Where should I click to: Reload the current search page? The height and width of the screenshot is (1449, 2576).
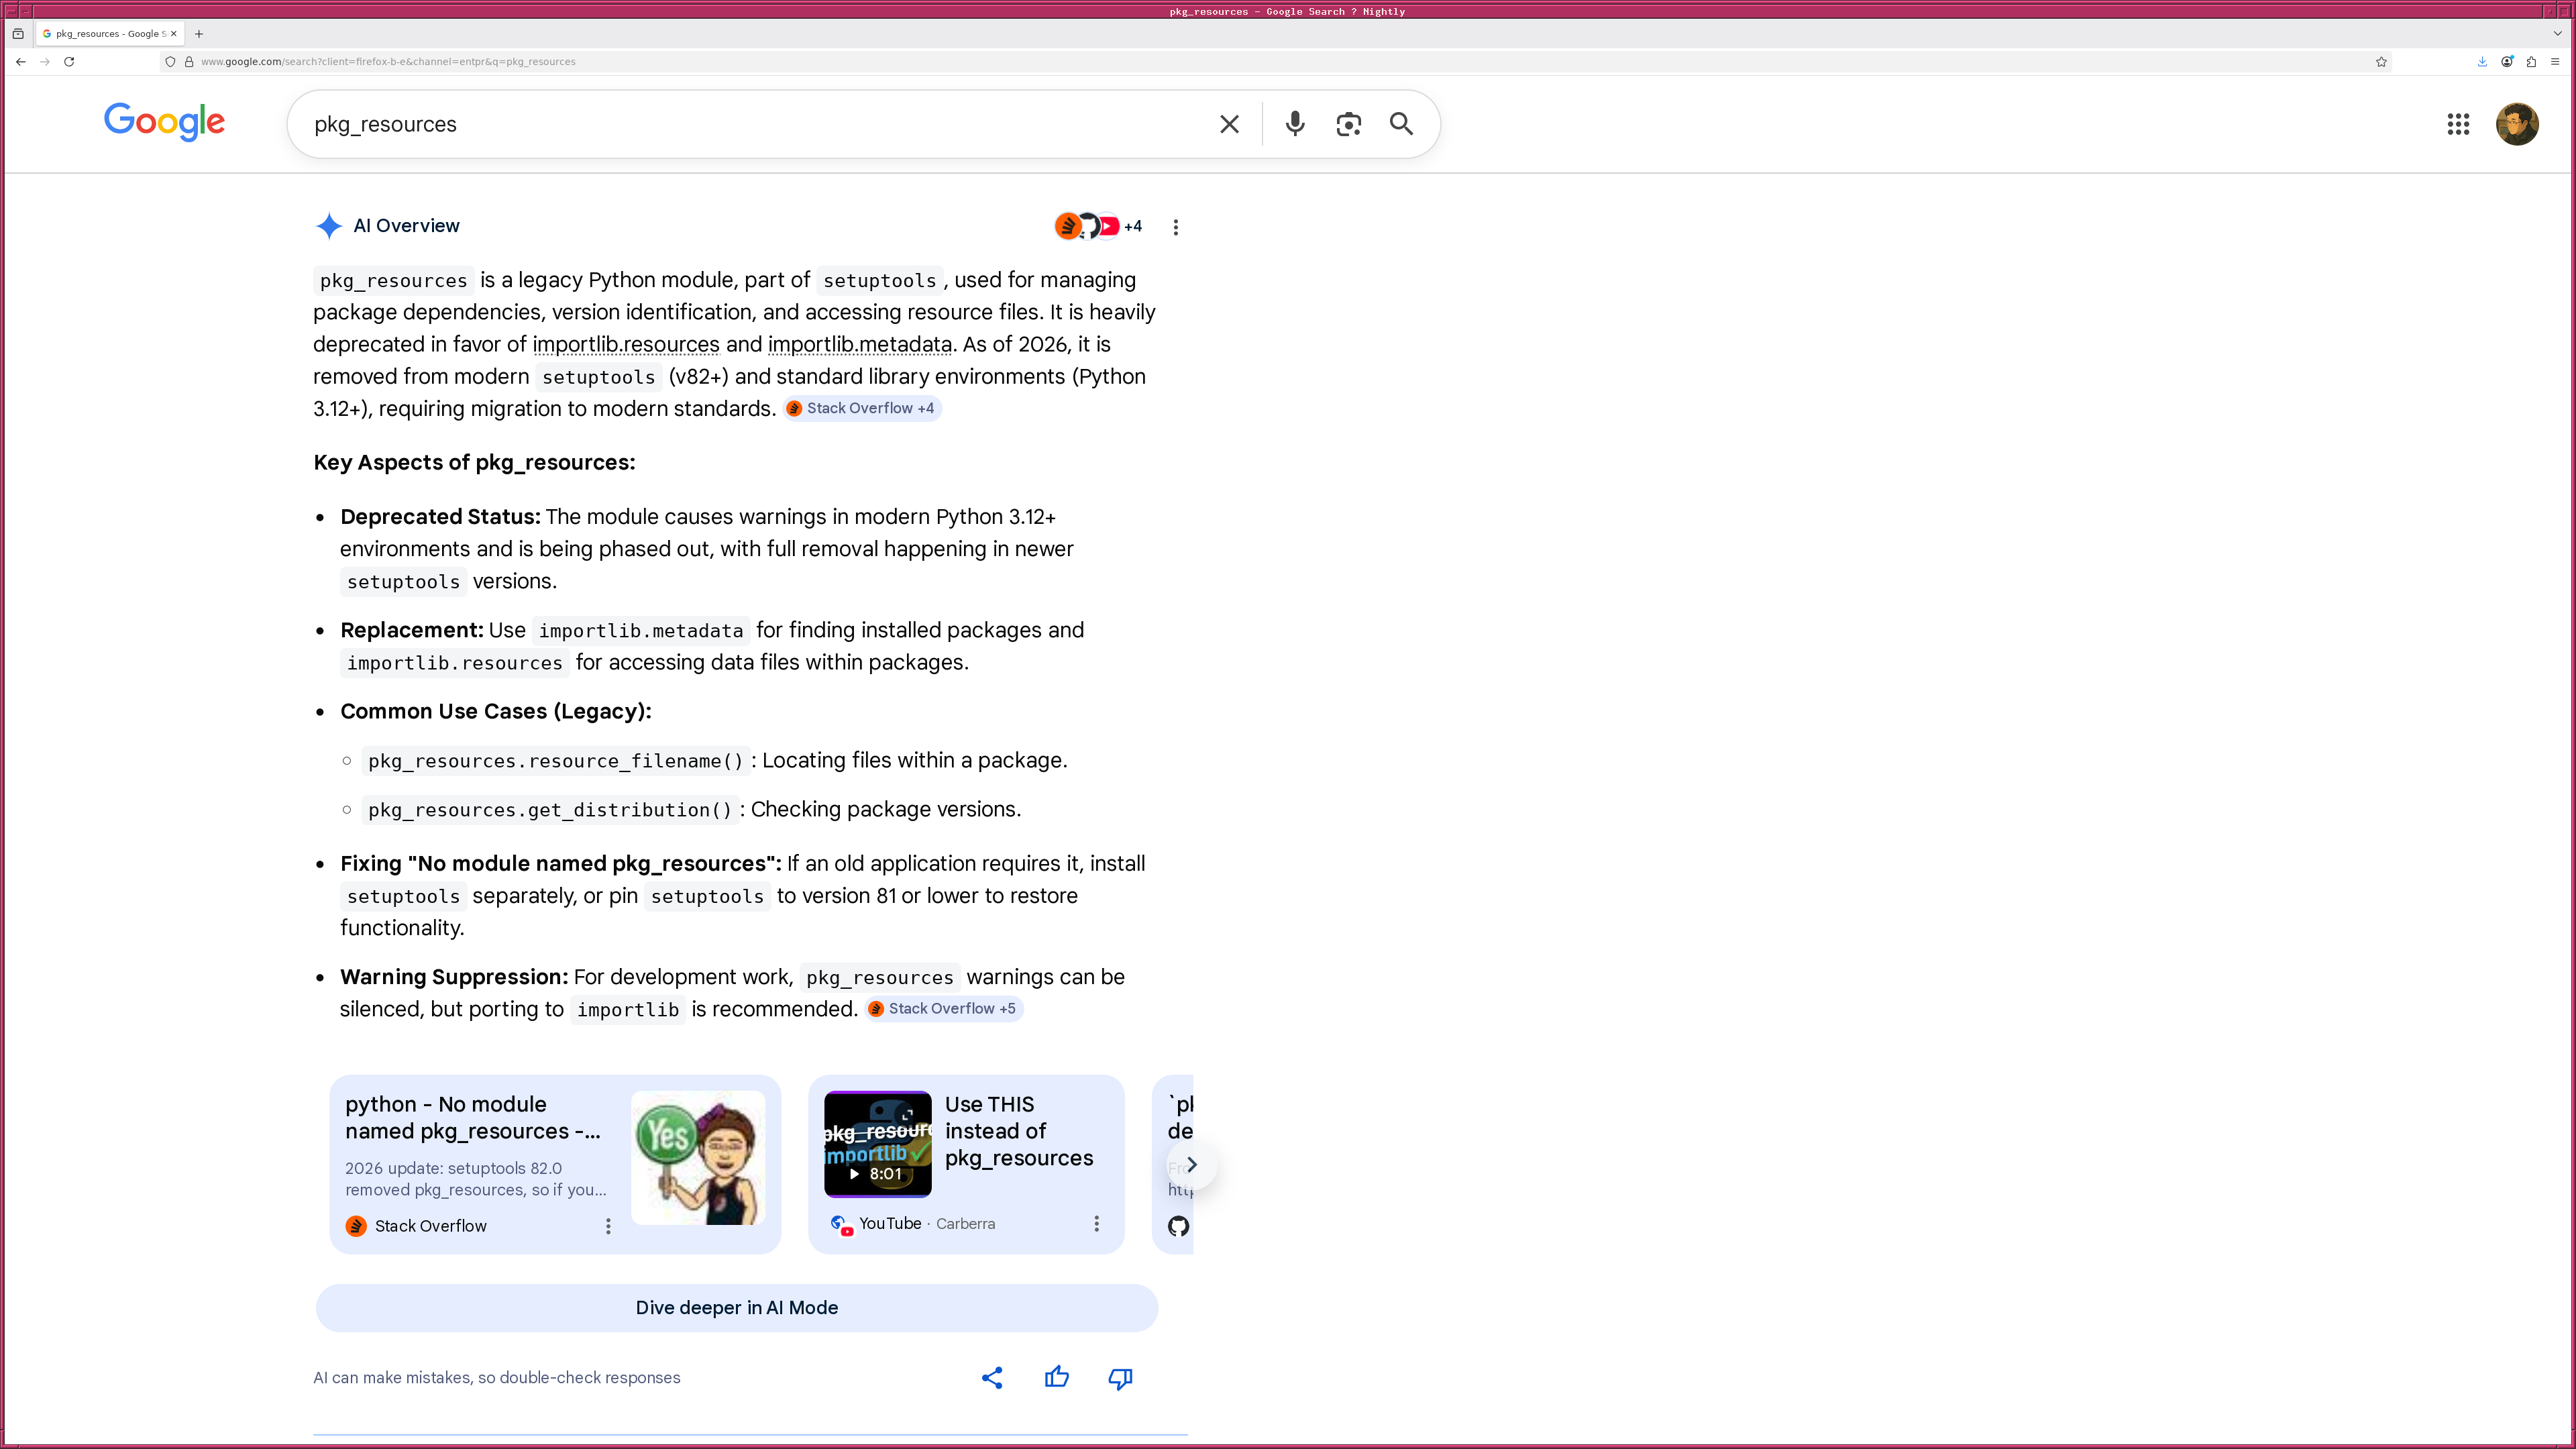tap(69, 61)
